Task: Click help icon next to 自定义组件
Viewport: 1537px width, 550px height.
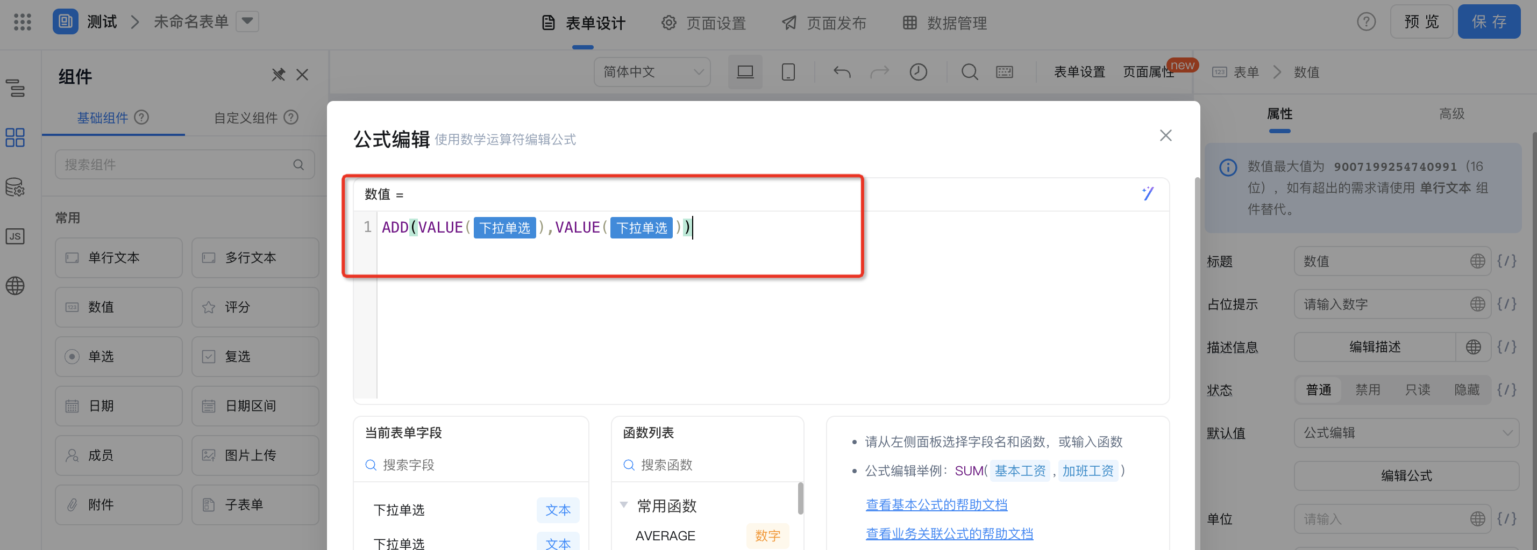Action: (291, 118)
